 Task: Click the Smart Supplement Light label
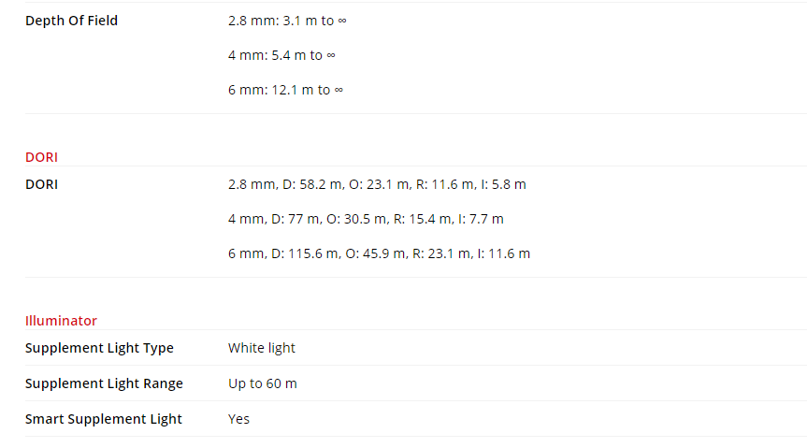click(104, 419)
